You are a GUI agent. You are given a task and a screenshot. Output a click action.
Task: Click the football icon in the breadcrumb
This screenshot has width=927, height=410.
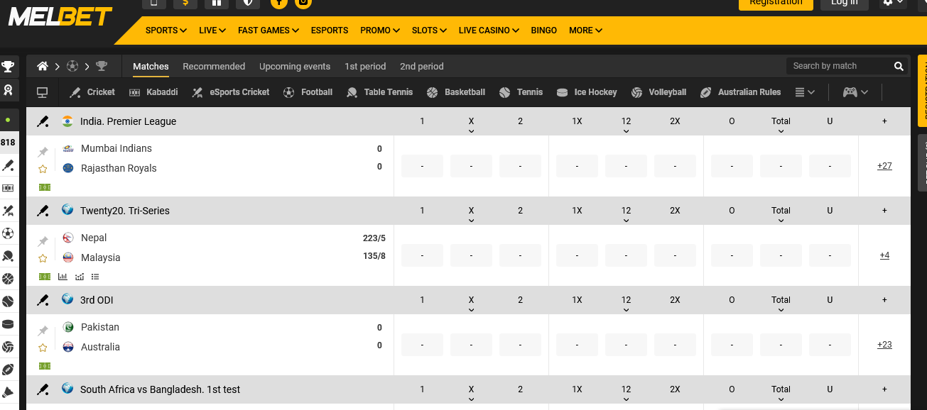[72, 66]
